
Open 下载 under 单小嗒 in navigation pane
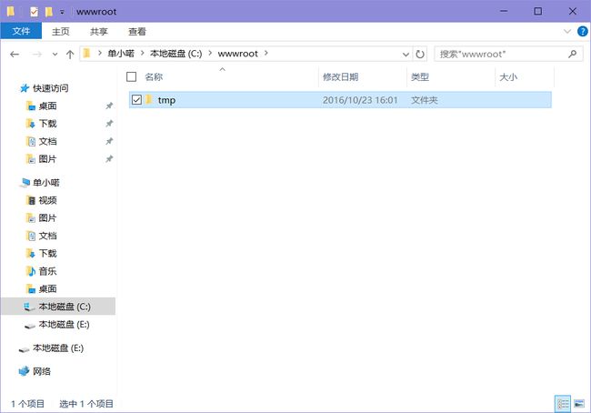[47, 254]
